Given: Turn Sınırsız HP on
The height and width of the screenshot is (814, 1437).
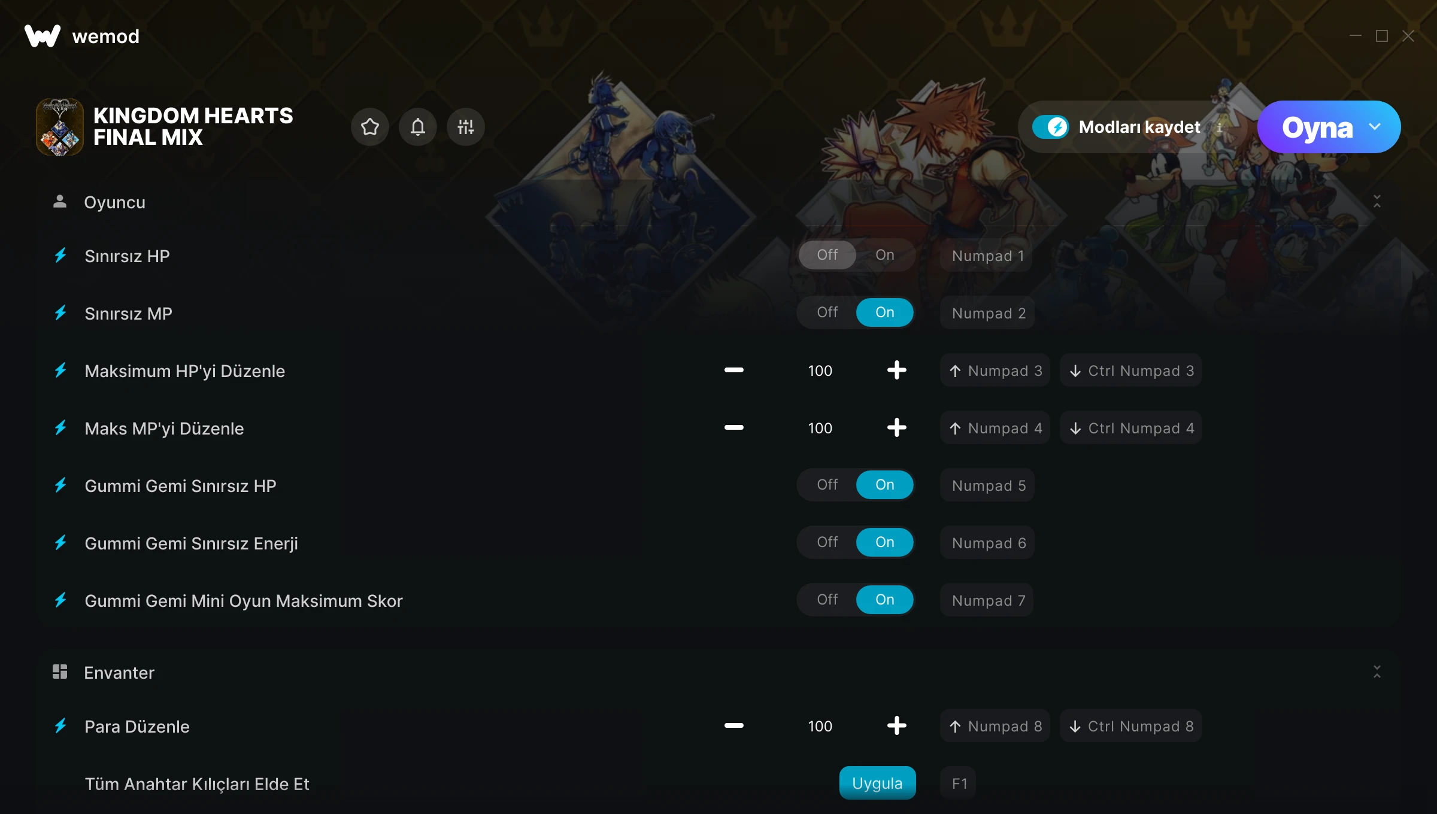Looking at the screenshot, I should (x=885, y=255).
